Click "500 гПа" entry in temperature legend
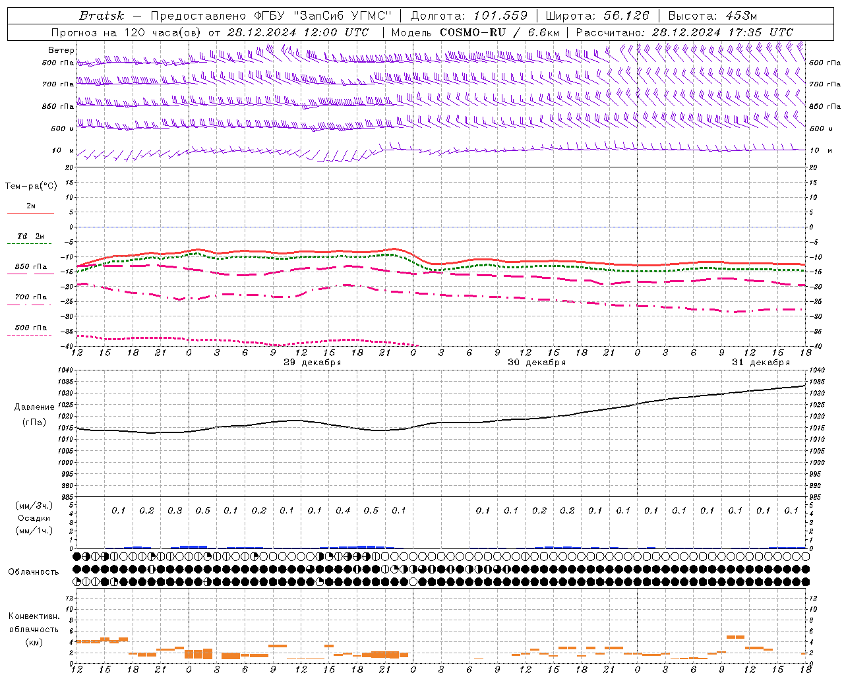 tap(30, 328)
